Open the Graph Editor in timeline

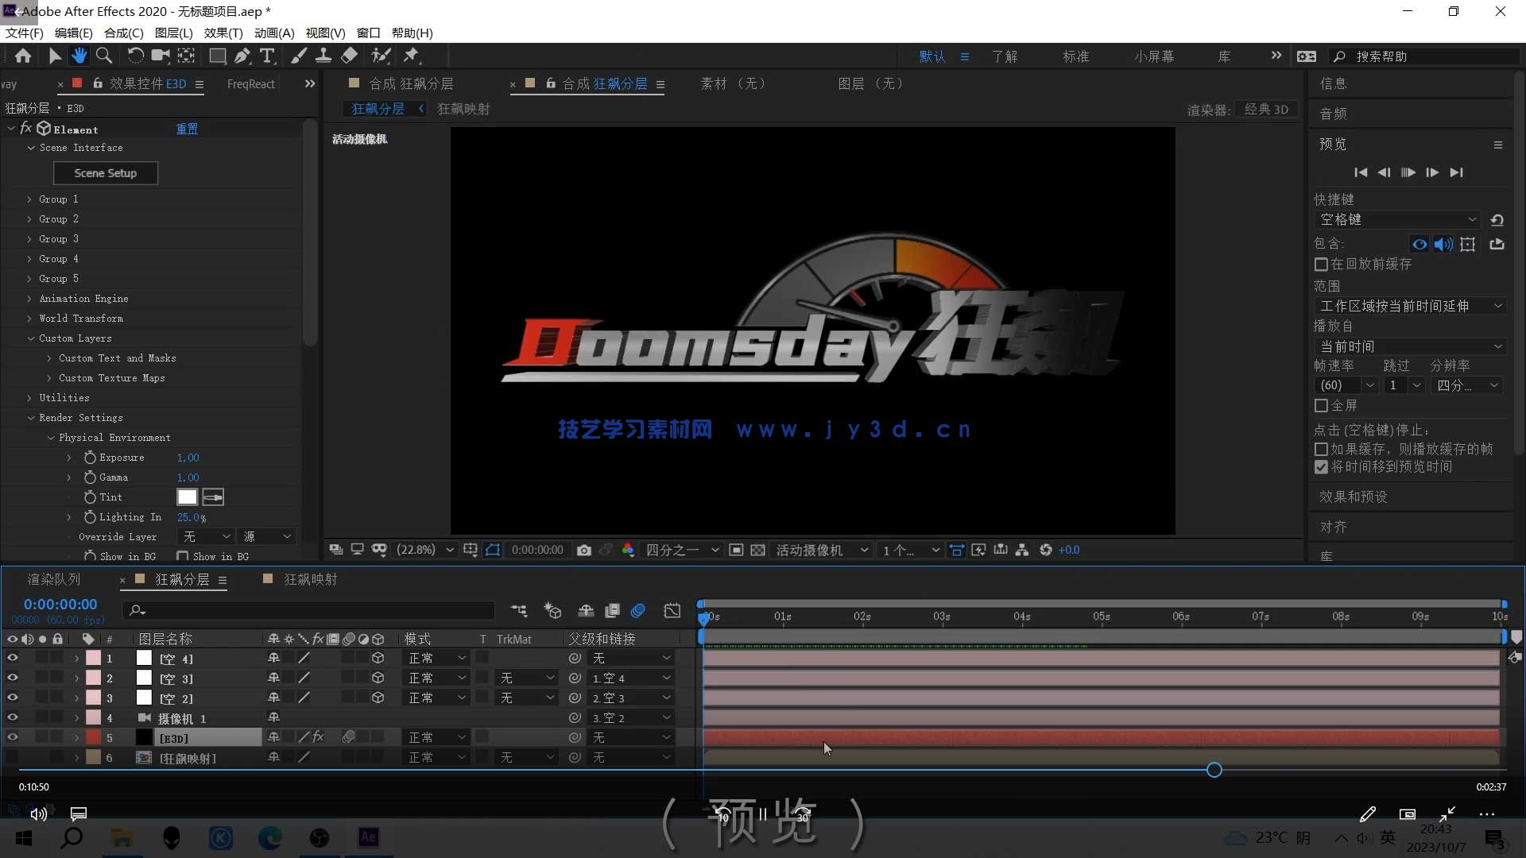click(672, 611)
